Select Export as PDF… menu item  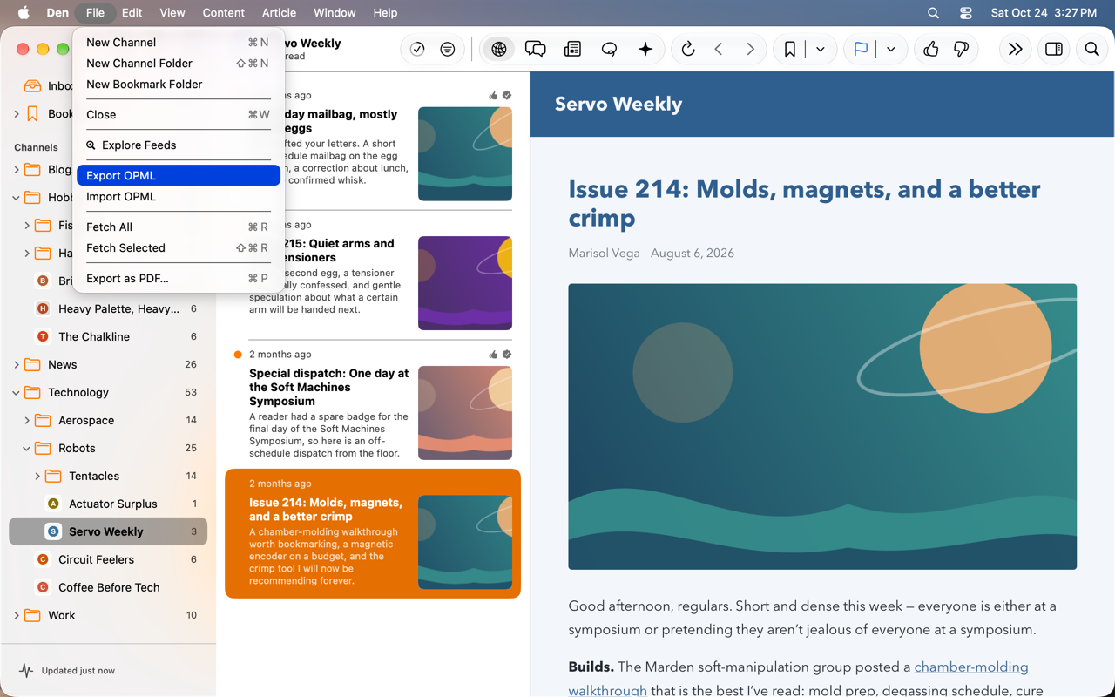(x=179, y=278)
